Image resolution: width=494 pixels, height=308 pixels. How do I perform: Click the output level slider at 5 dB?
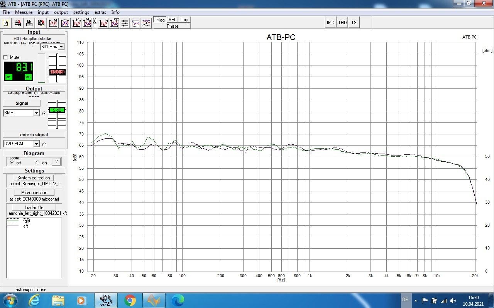pyautogui.click(x=57, y=110)
